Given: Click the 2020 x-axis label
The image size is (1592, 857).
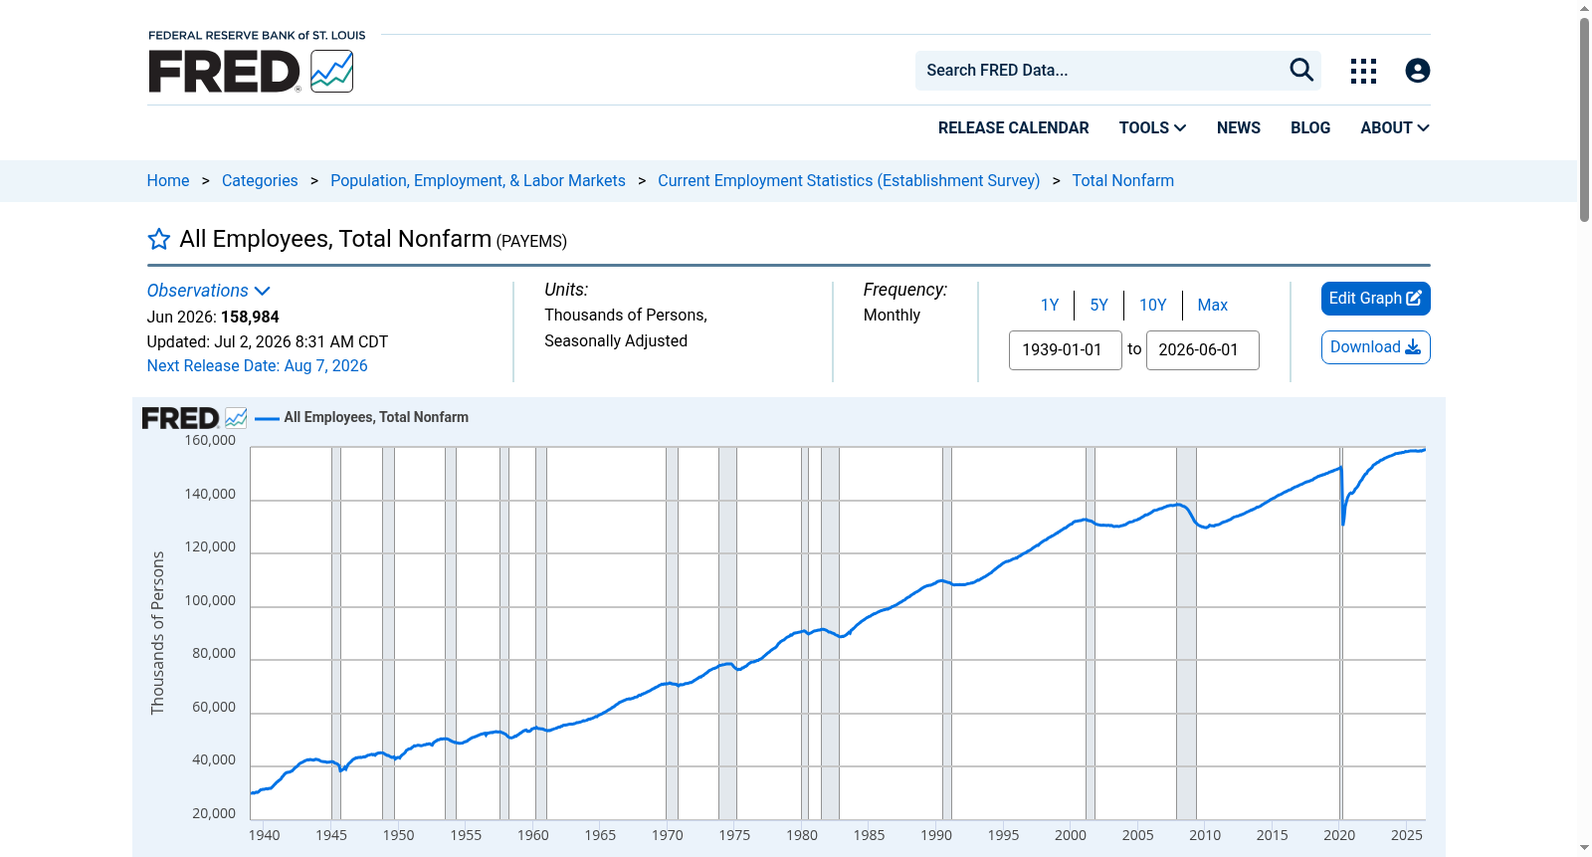Looking at the screenshot, I should pyautogui.click(x=1339, y=835).
